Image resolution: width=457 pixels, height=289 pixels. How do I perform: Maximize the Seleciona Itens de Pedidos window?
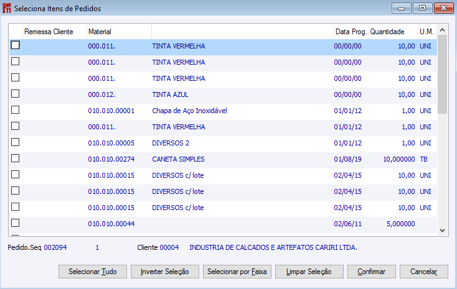pyautogui.click(x=422, y=8)
